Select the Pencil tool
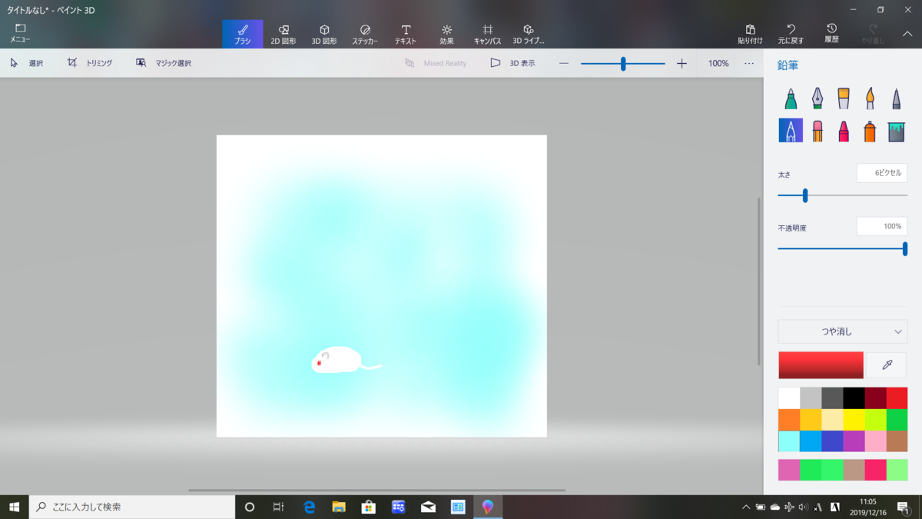The image size is (922, 519). 791,131
